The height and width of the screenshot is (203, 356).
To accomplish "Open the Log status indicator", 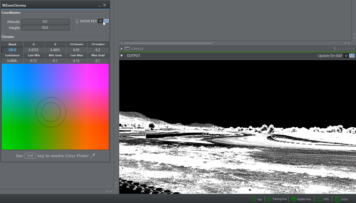I will (x=254, y=199).
